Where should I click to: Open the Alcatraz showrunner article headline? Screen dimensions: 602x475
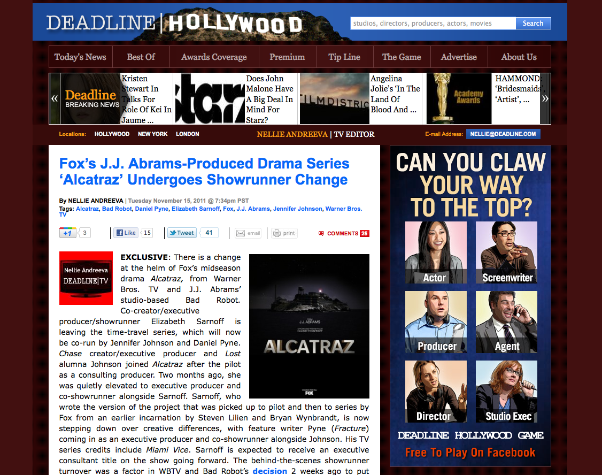tap(204, 171)
